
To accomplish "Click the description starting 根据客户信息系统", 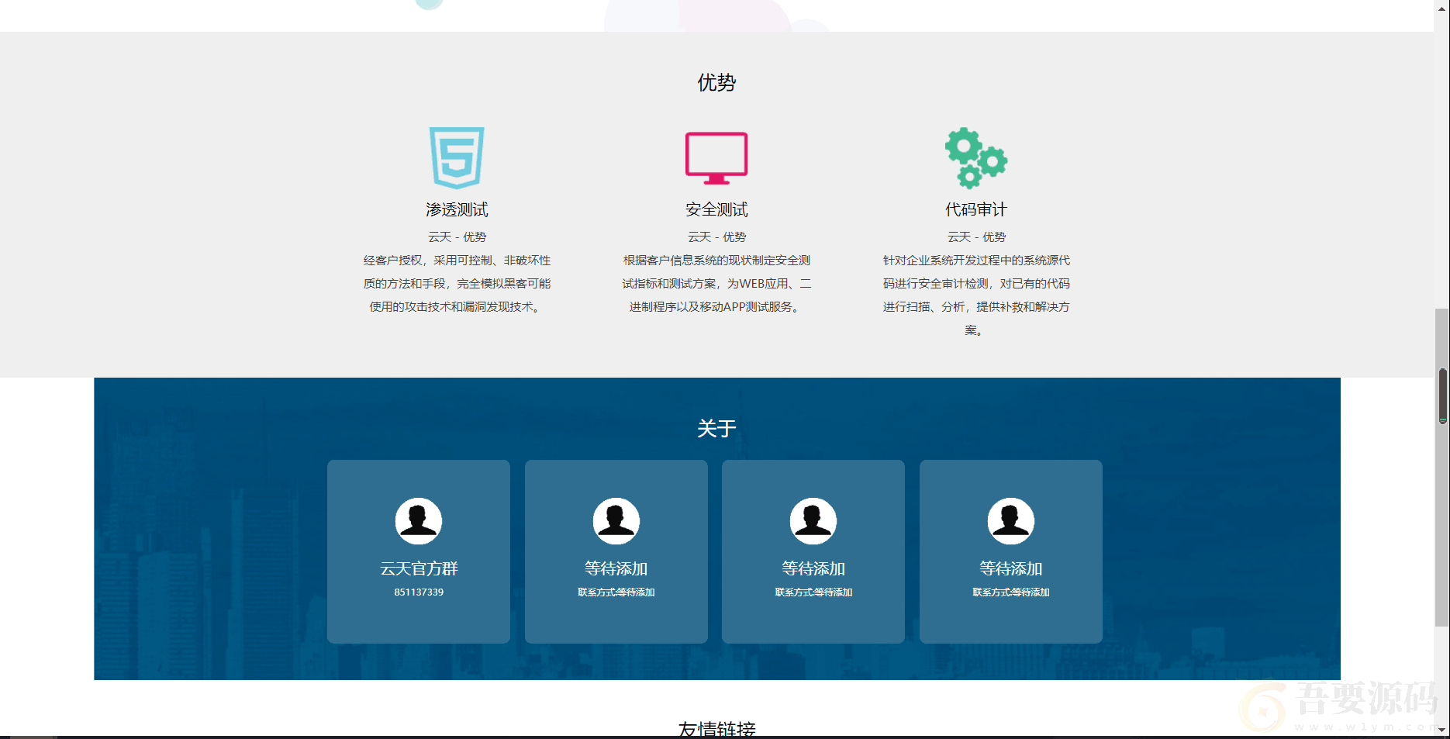I will point(716,284).
